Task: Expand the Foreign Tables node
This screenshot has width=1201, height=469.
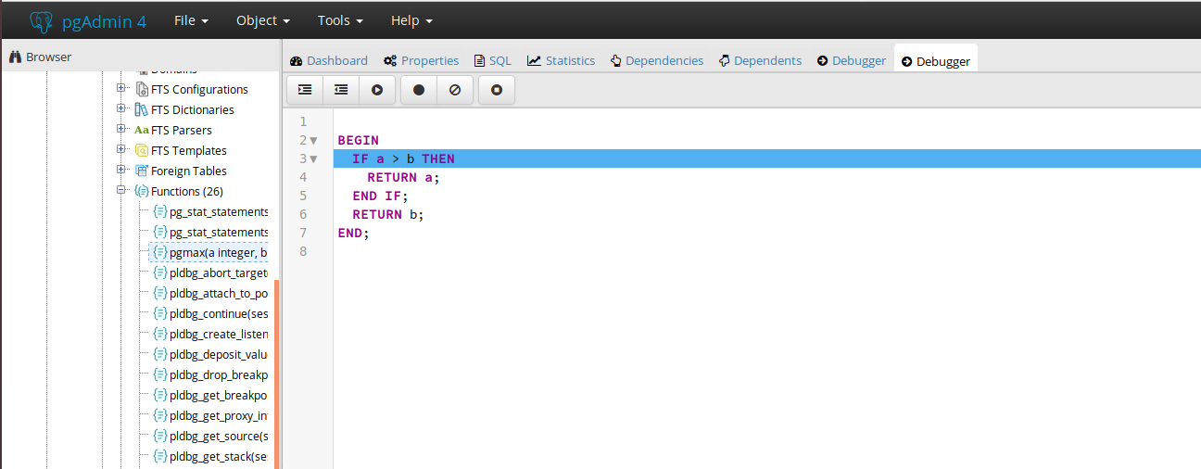Action: coord(121,171)
